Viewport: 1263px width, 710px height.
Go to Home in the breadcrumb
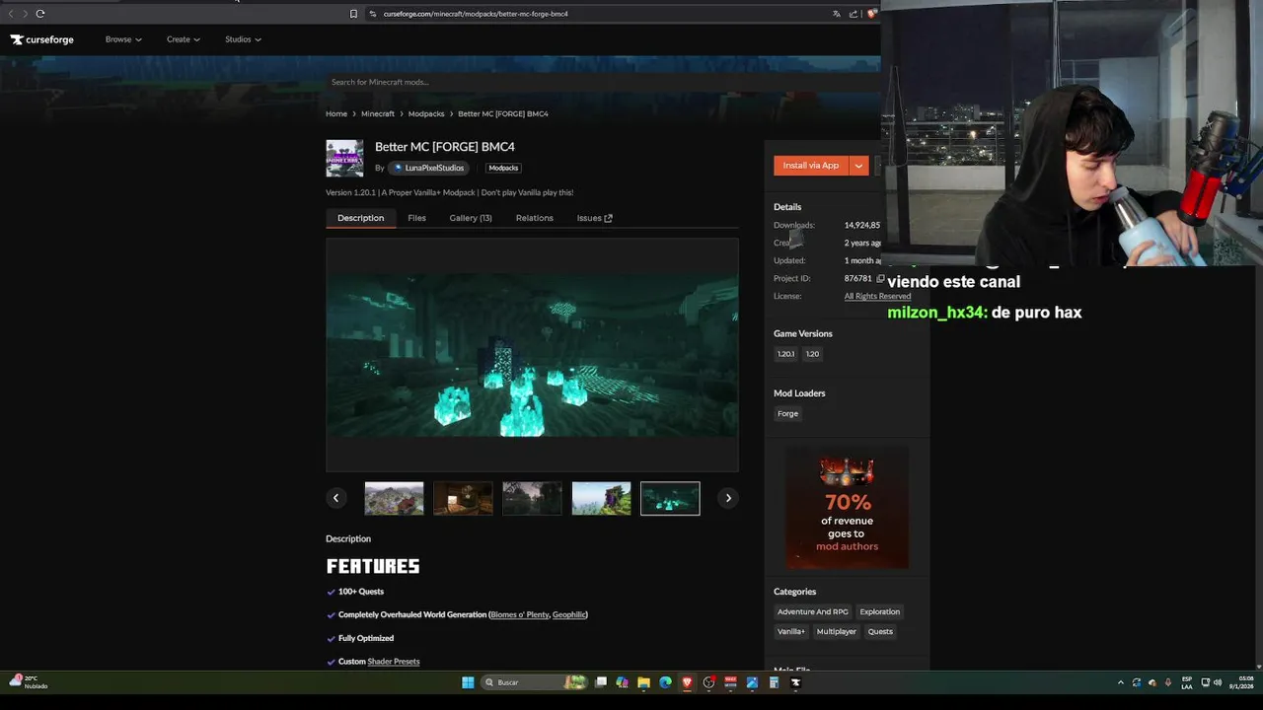[336, 113]
